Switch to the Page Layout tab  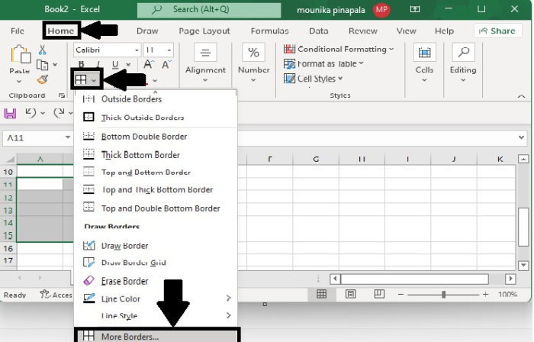coord(204,31)
